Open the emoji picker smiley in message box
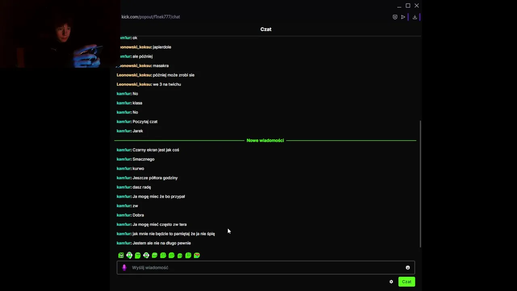The image size is (517, 291). click(408, 268)
